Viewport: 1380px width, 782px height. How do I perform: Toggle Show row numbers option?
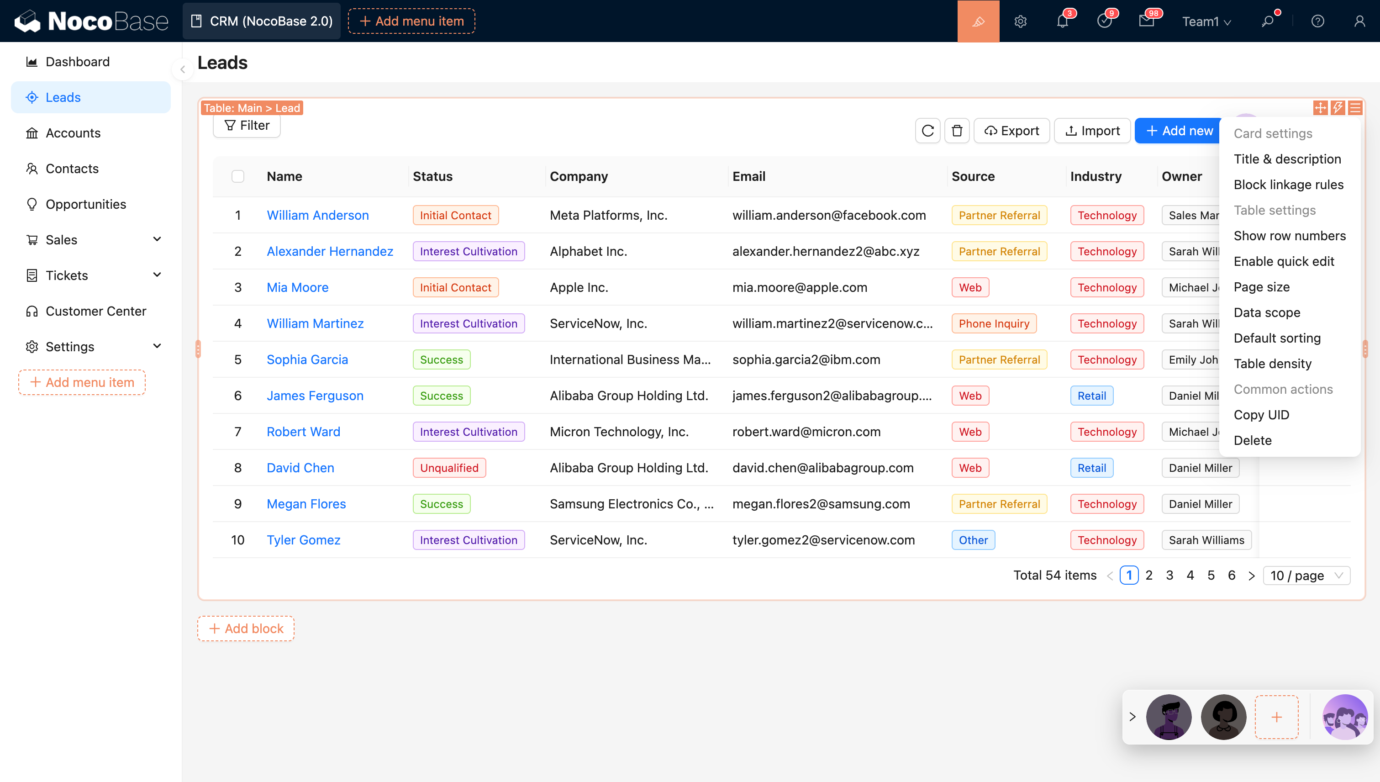point(1289,236)
